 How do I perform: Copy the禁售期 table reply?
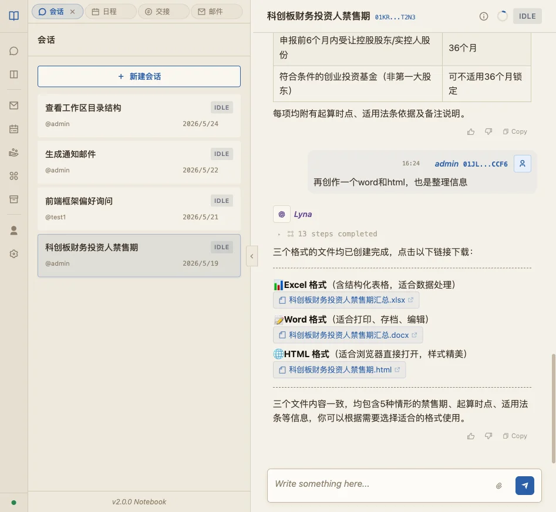point(515,132)
